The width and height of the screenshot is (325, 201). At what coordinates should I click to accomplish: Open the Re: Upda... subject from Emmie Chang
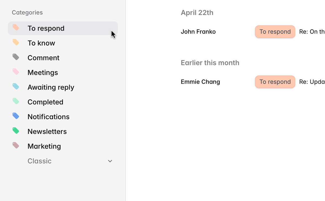coord(312,82)
